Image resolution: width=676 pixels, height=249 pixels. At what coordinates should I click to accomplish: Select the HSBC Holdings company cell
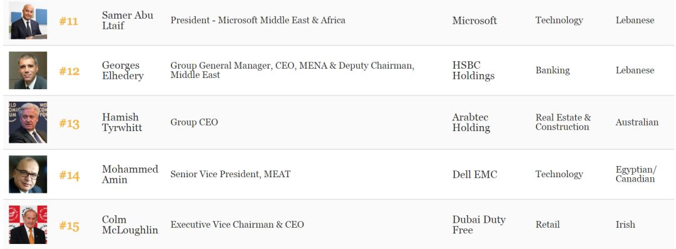click(473, 71)
